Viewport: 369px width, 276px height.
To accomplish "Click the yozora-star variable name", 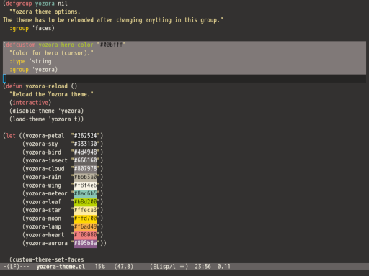I will pos(43,210).
